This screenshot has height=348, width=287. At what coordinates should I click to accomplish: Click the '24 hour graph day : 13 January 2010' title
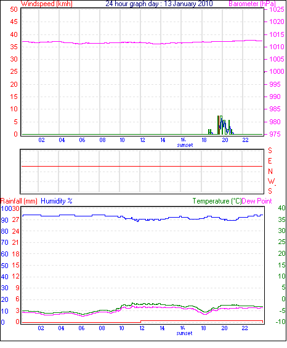tap(159, 4)
